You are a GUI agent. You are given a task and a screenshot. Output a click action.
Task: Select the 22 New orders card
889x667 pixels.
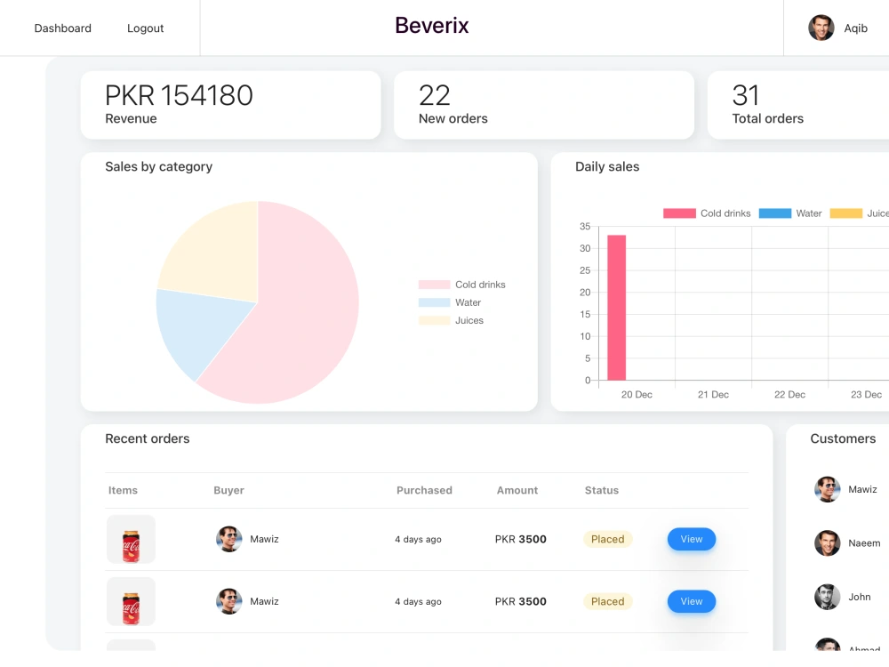coord(544,105)
